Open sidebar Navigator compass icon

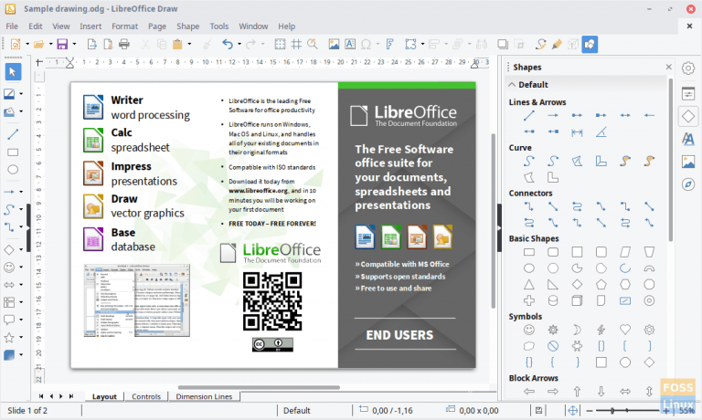point(688,184)
